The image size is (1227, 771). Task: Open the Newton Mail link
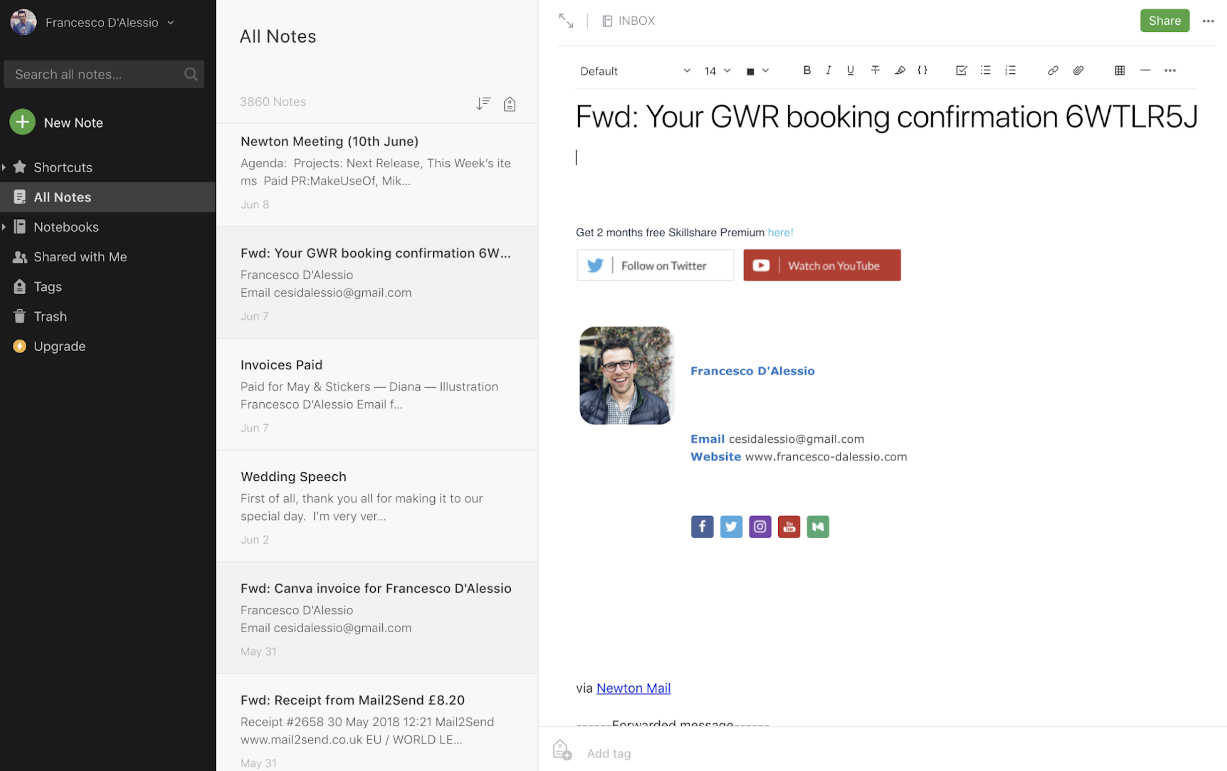633,688
